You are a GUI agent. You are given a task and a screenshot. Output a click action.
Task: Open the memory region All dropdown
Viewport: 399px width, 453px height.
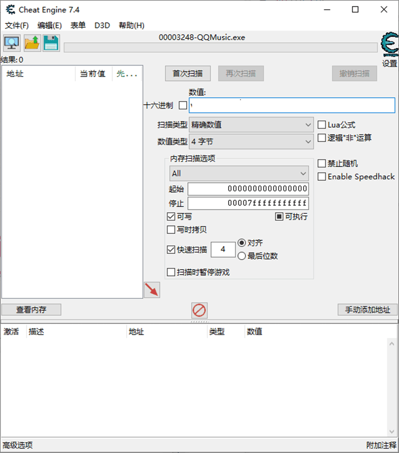pos(239,174)
